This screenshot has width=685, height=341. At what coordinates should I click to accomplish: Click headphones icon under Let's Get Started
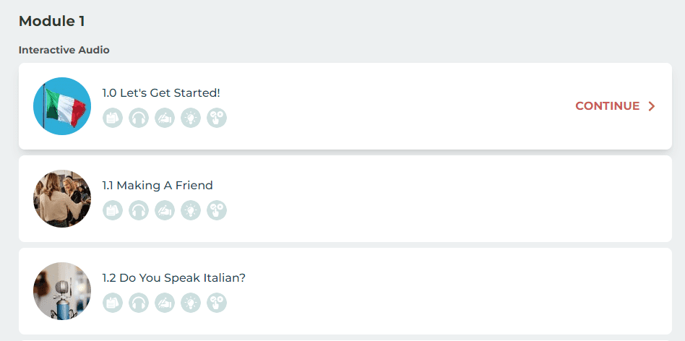(x=139, y=118)
